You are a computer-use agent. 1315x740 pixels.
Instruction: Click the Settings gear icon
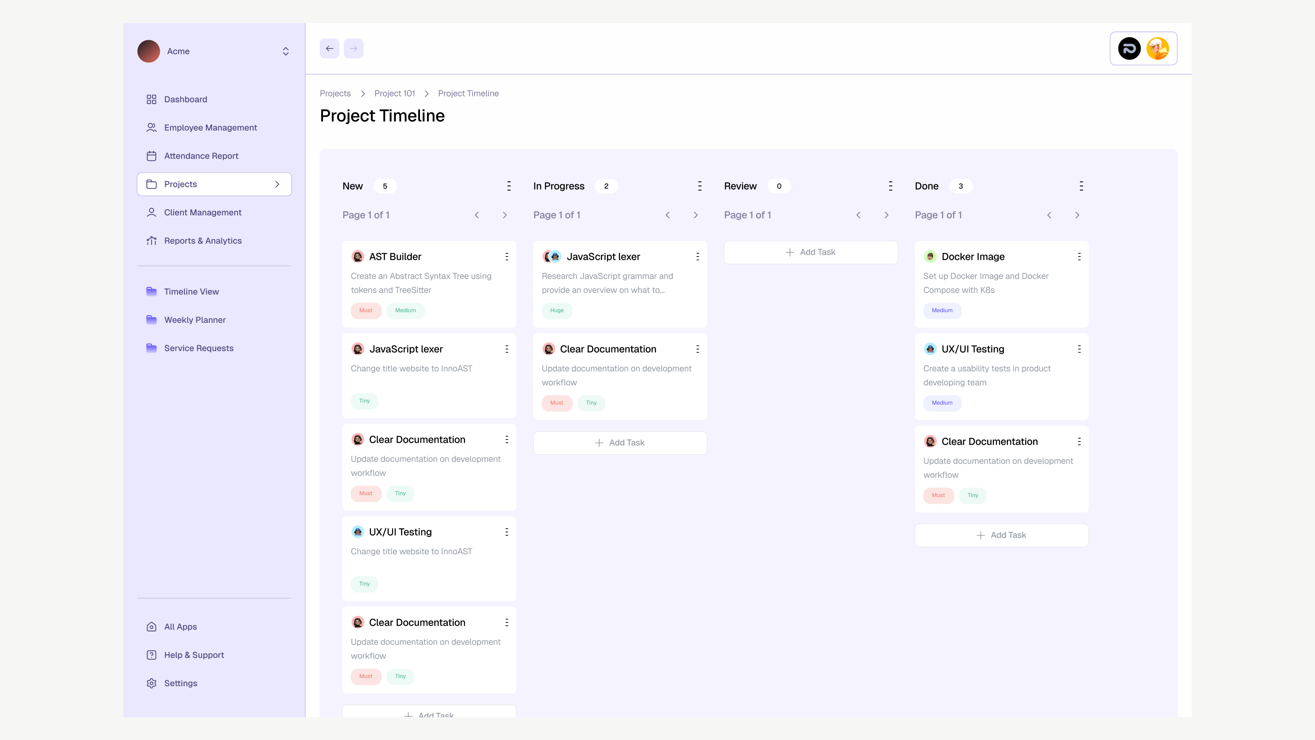click(151, 683)
